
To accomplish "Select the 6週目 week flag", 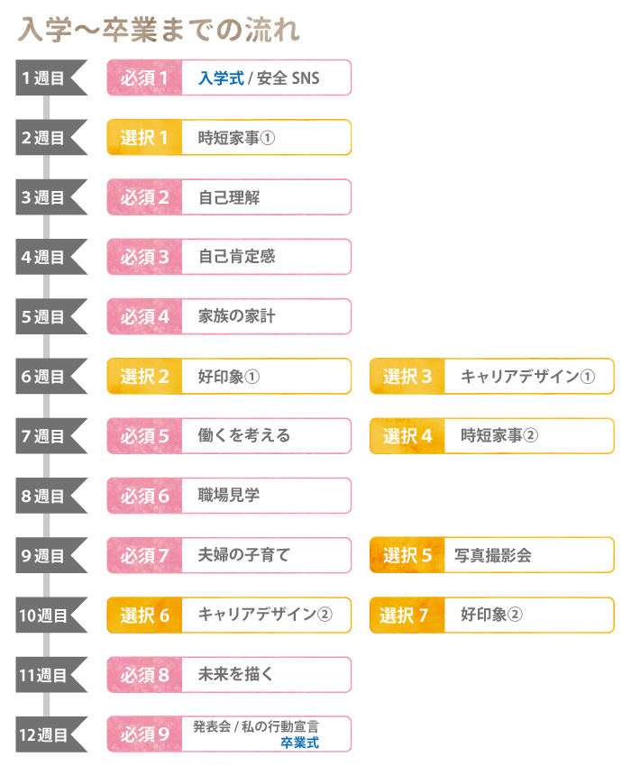I will click(51, 376).
